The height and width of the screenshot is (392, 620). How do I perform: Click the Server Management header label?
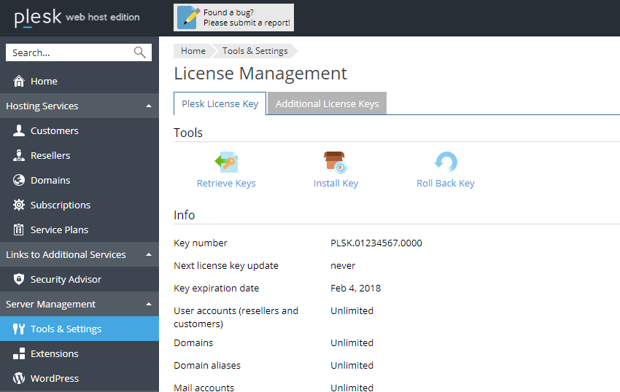50,305
